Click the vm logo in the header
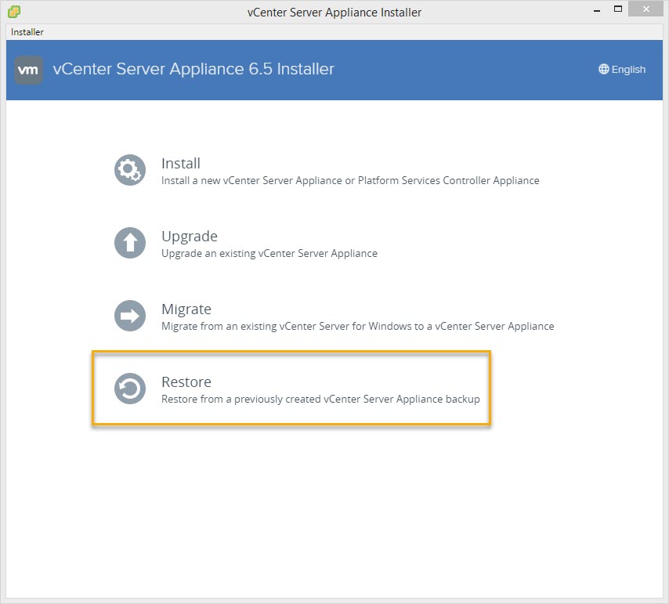 28,70
